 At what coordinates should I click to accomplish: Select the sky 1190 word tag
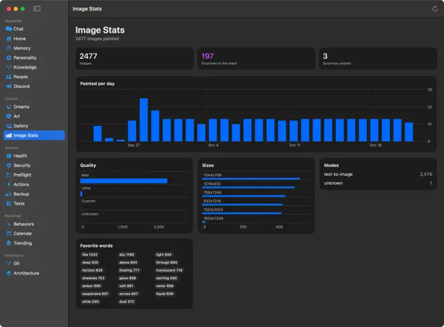tap(126, 254)
